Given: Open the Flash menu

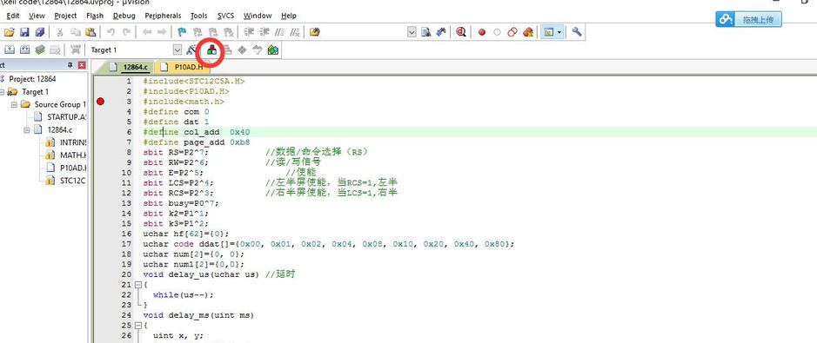Looking at the screenshot, I should coord(95,16).
